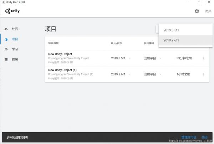This screenshot has width=214, height=144.
Task: Click the 学习 graduation cap icon
Action: (6, 49)
